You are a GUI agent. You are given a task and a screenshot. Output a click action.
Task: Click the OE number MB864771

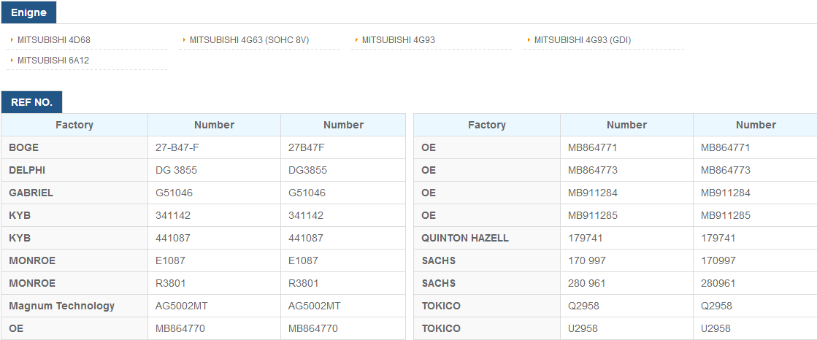tap(592, 148)
